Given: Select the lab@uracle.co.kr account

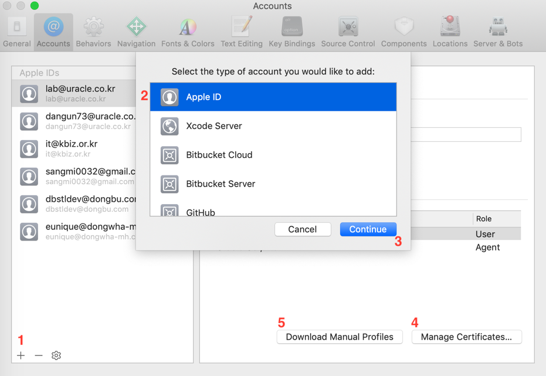Looking at the screenshot, I should click(74, 93).
